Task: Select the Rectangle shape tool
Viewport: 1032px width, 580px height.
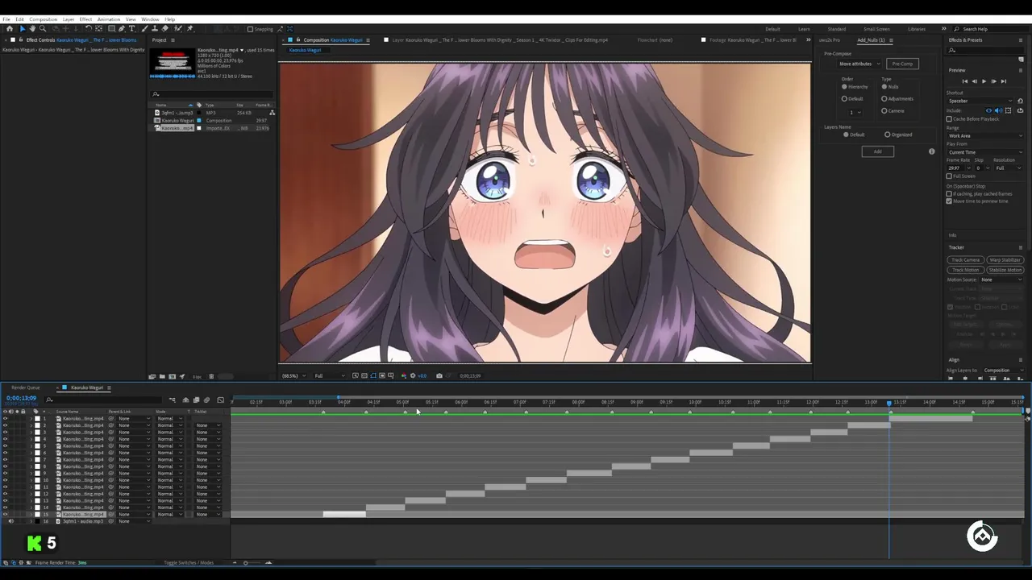Action: click(111, 28)
